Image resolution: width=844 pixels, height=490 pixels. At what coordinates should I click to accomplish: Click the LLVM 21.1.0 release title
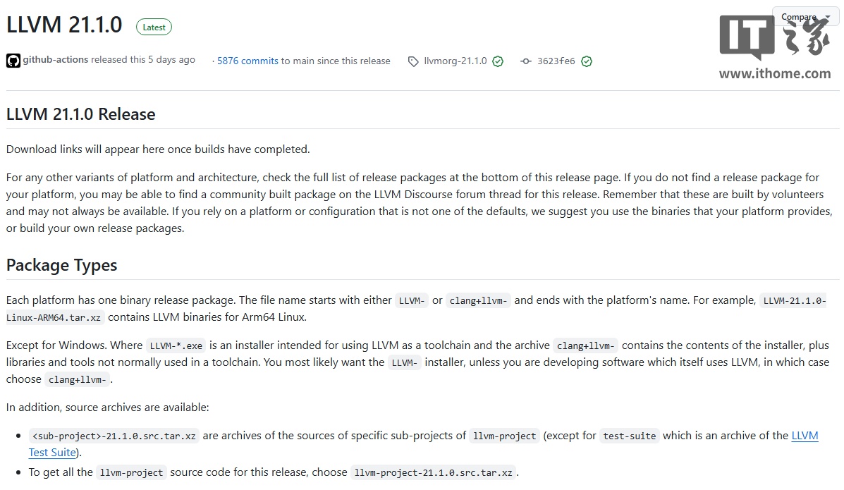click(x=64, y=25)
